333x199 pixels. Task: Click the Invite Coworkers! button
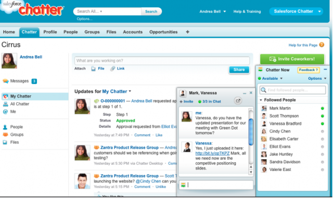tap(292, 59)
